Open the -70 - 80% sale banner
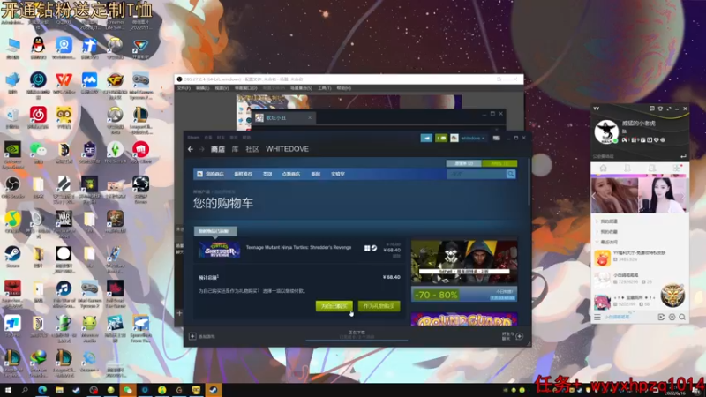 click(464, 295)
